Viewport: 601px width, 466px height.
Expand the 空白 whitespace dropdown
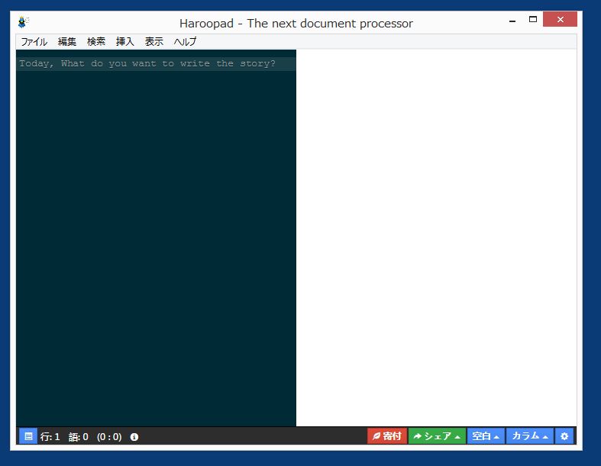point(486,436)
